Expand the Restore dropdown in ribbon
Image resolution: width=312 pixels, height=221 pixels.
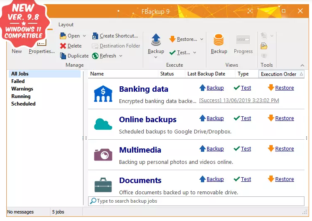click(202, 39)
